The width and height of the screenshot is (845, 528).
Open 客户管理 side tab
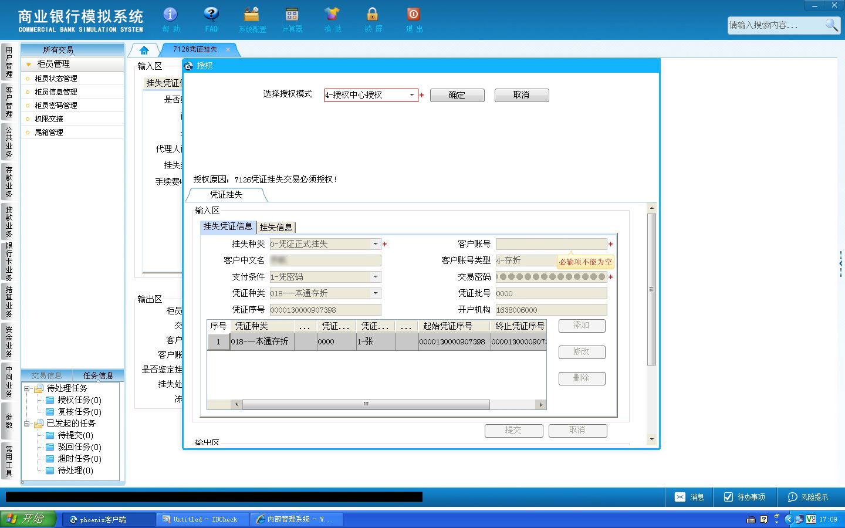click(x=8, y=102)
